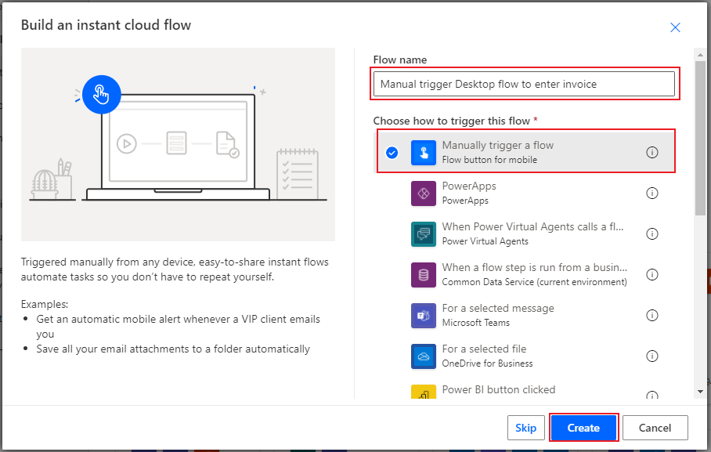Toggle the Manually trigger a flow checkmark
711x452 pixels.
pos(392,153)
